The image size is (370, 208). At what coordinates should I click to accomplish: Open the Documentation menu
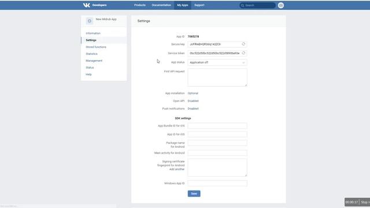pyautogui.click(x=161, y=5)
